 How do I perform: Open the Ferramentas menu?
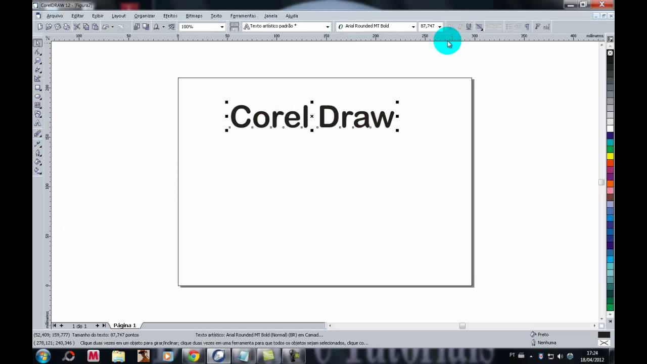click(x=243, y=16)
